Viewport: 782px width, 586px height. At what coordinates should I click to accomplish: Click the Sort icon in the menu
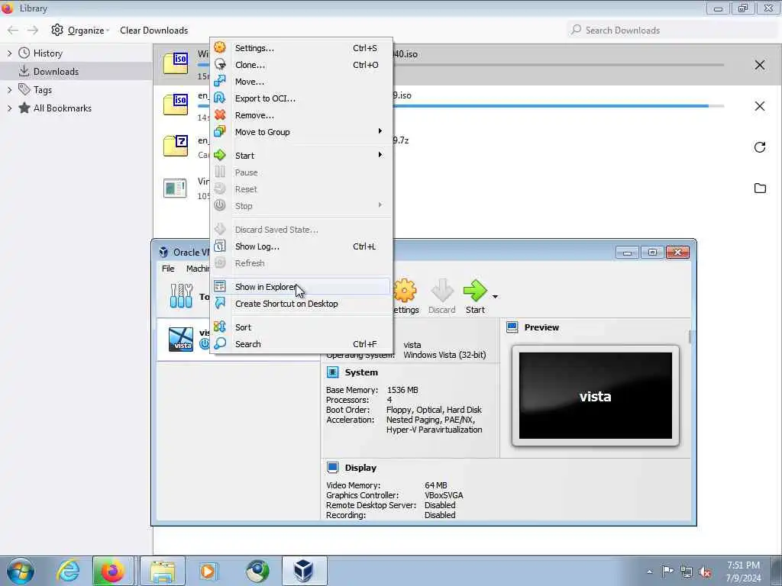tap(220, 327)
